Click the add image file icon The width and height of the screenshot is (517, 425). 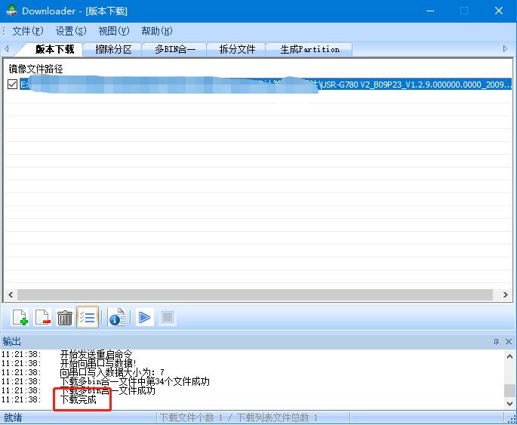point(20,318)
